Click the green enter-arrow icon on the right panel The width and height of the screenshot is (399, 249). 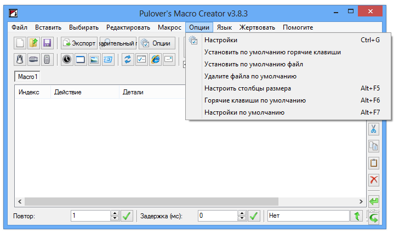(374, 201)
